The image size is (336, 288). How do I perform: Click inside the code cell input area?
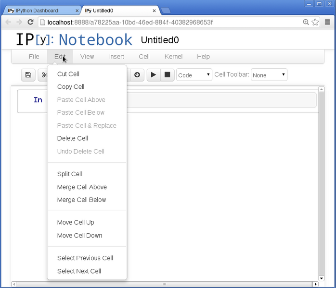coord(221,100)
